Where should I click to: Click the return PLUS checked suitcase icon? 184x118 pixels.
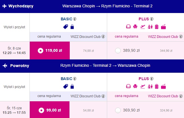[157, 86]
